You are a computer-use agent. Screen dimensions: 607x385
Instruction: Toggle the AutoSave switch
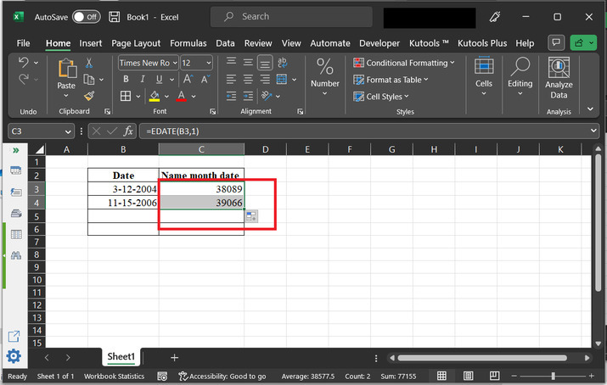(x=85, y=17)
